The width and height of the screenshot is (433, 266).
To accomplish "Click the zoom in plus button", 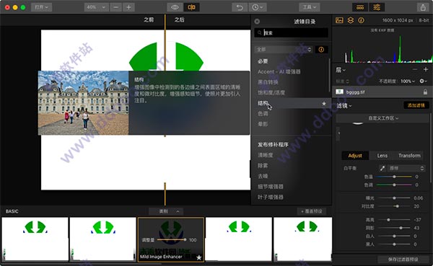I will pyautogui.click(x=128, y=7).
